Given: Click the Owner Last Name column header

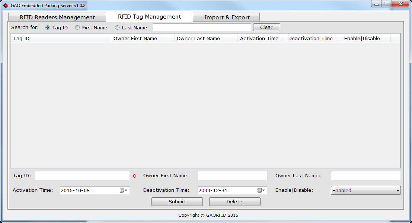Looking at the screenshot, I should click(206, 39).
